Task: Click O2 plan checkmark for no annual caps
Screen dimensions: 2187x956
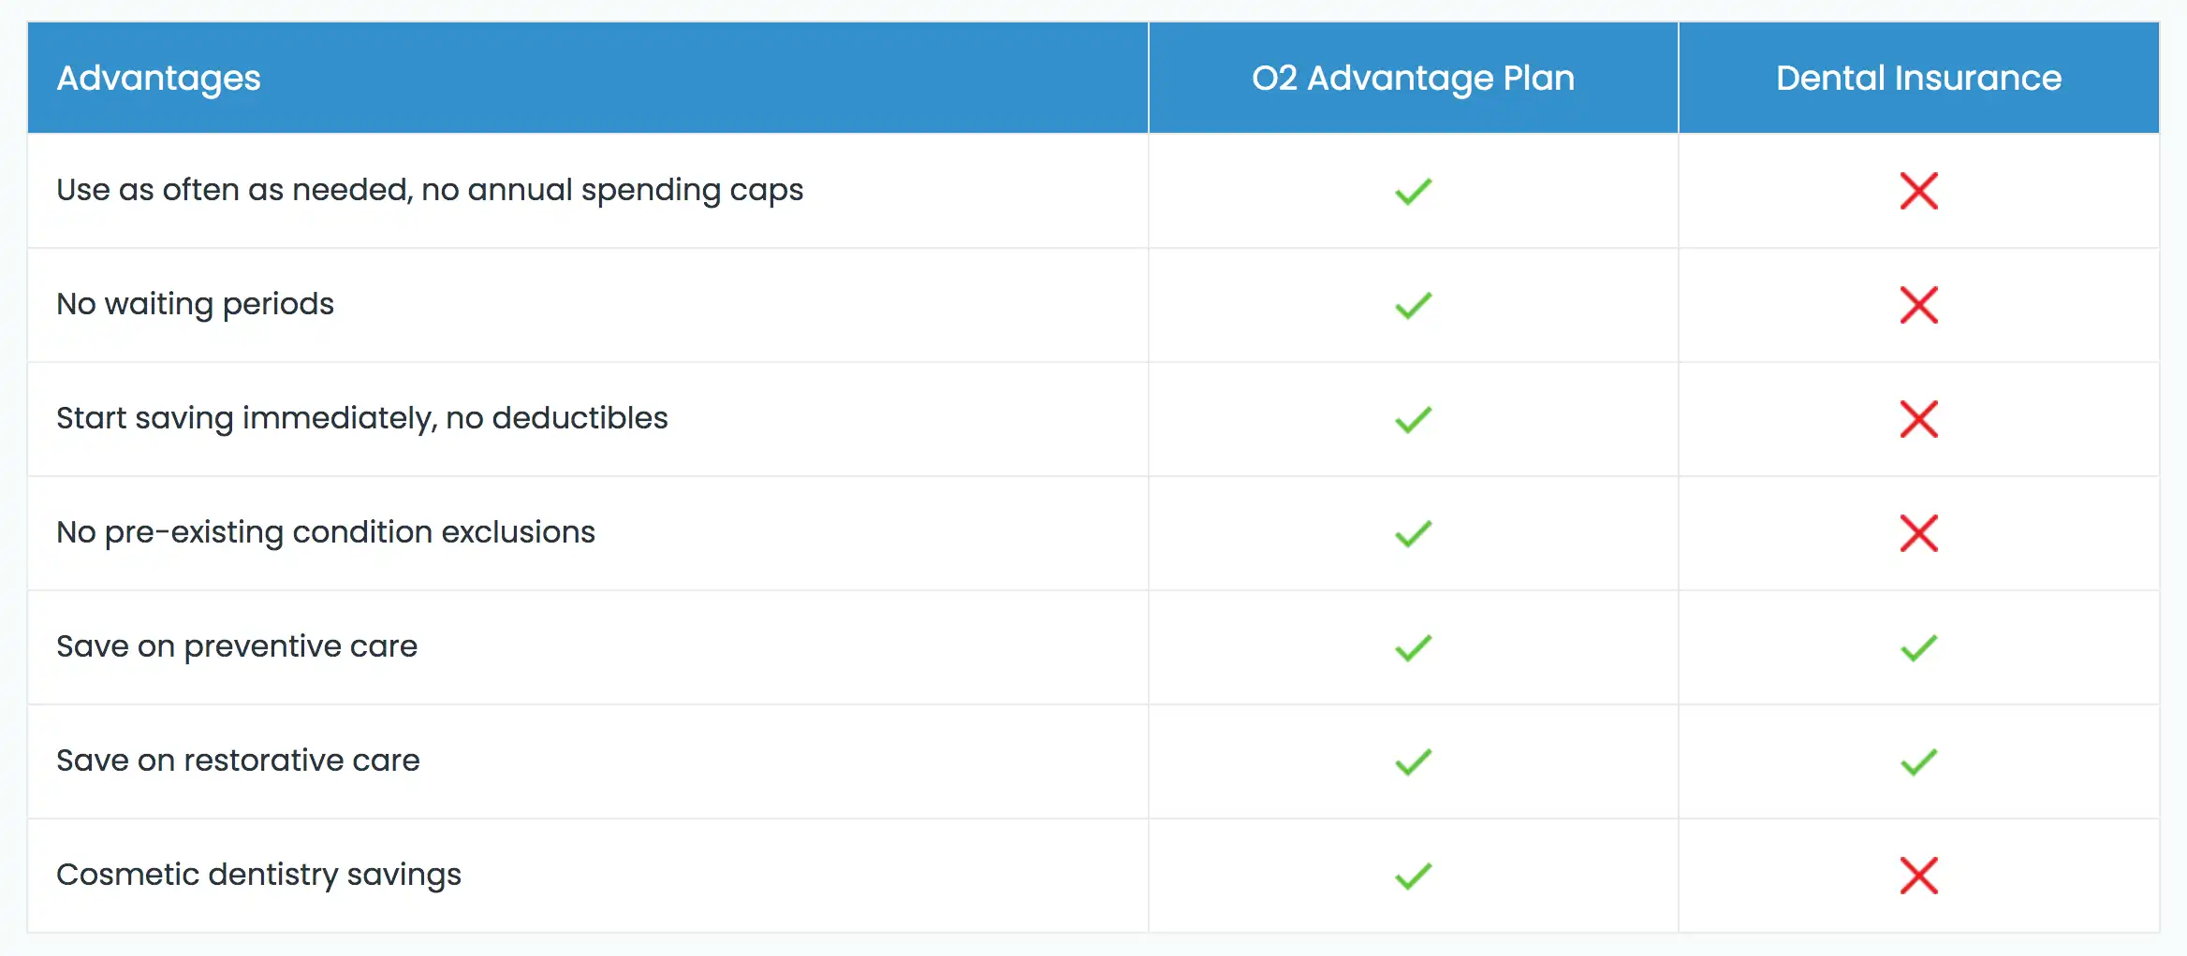Action: [1413, 191]
